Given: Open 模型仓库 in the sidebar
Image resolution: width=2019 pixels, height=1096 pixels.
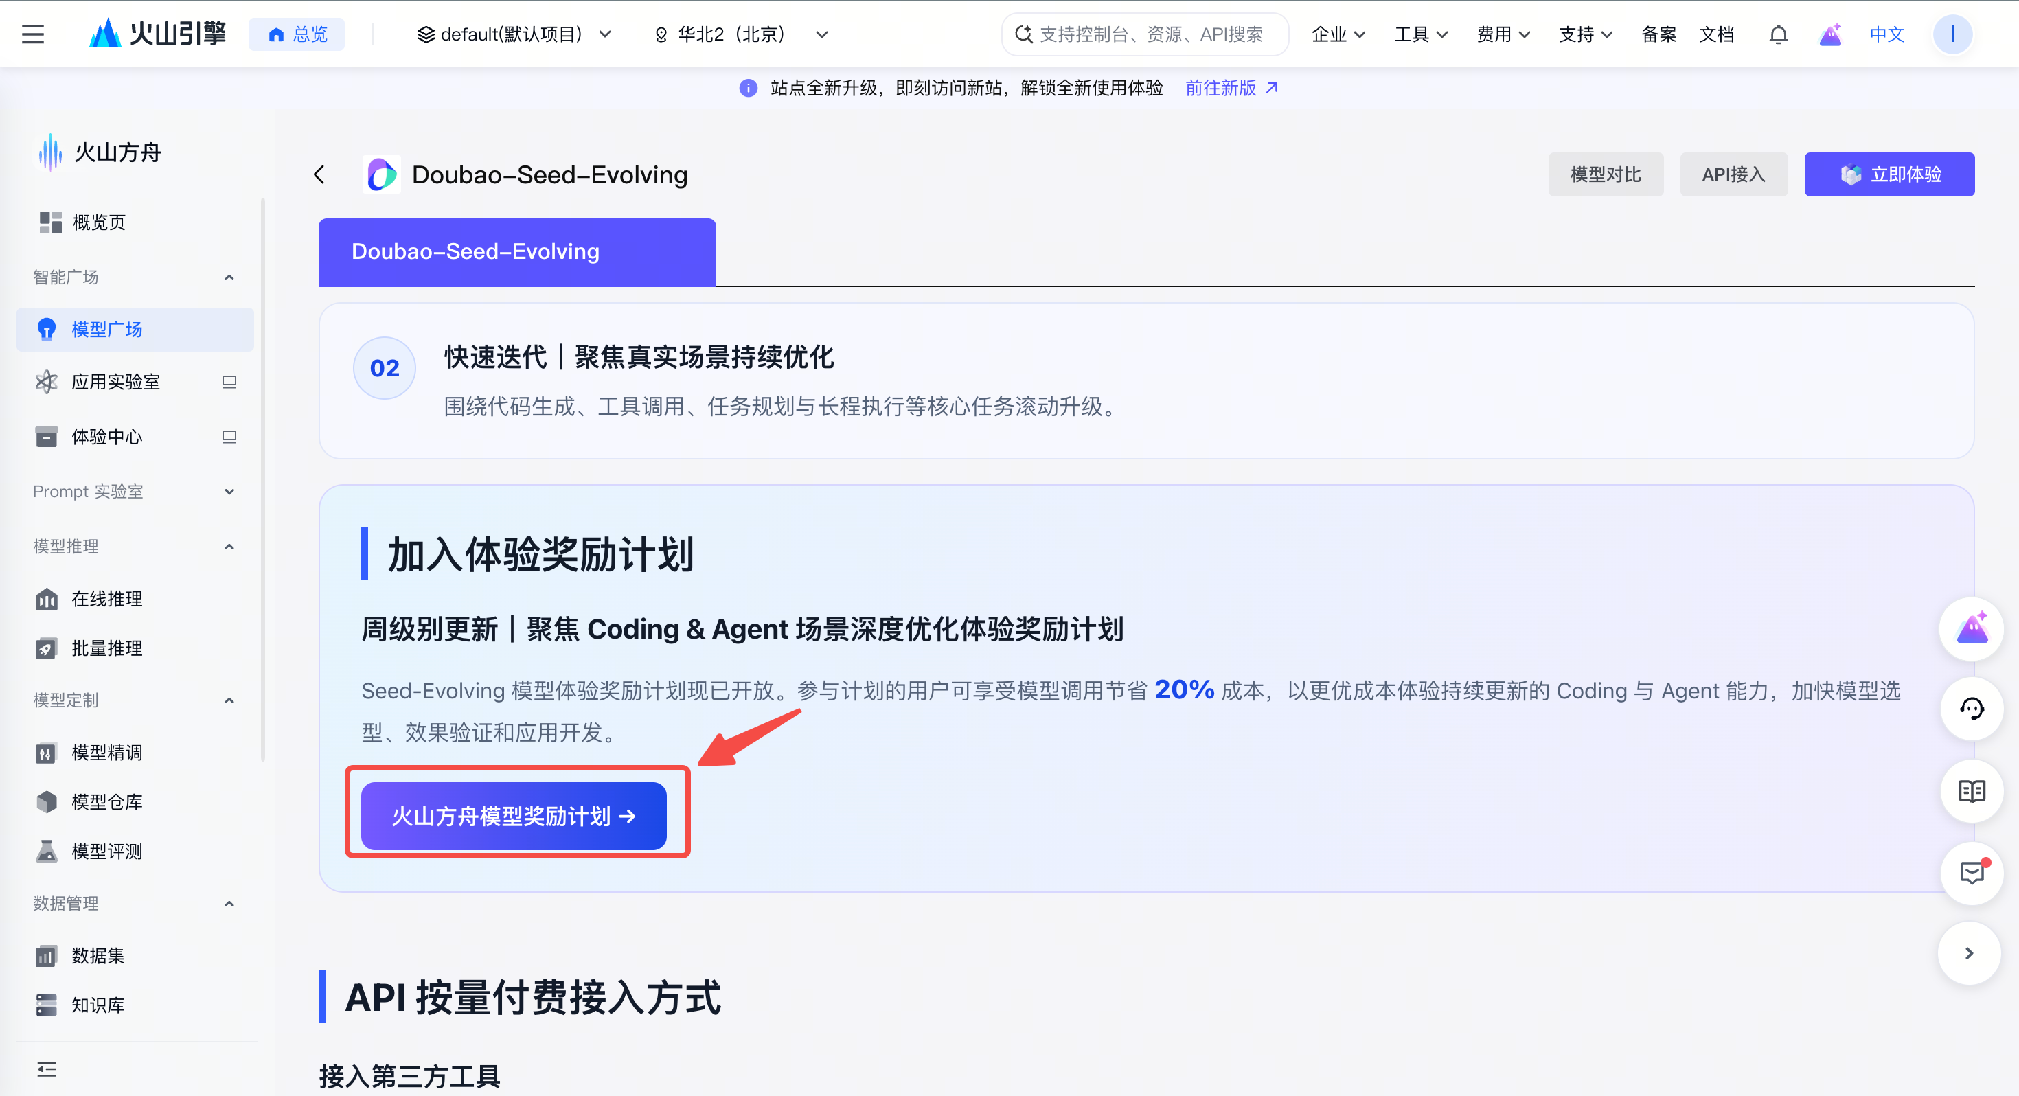Looking at the screenshot, I should tap(135, 802).
